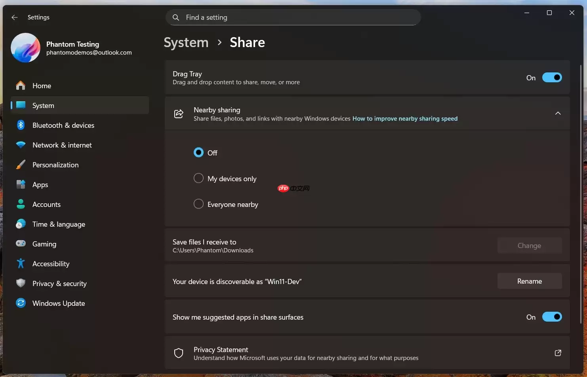Screen dimensions: 587x377
Task: Click the Privacy & security shield icon
Action: (21, 283)
